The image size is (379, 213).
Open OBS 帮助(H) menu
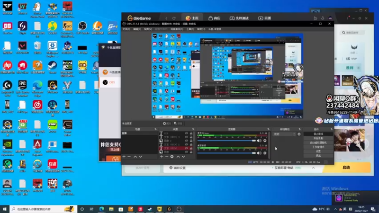tap(201, 29)
